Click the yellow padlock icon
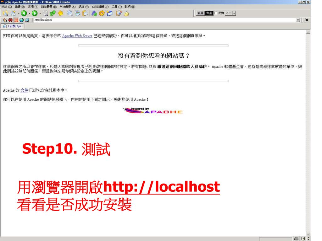Viewport: 322px width, 241px height. click(x=126, y=13)
